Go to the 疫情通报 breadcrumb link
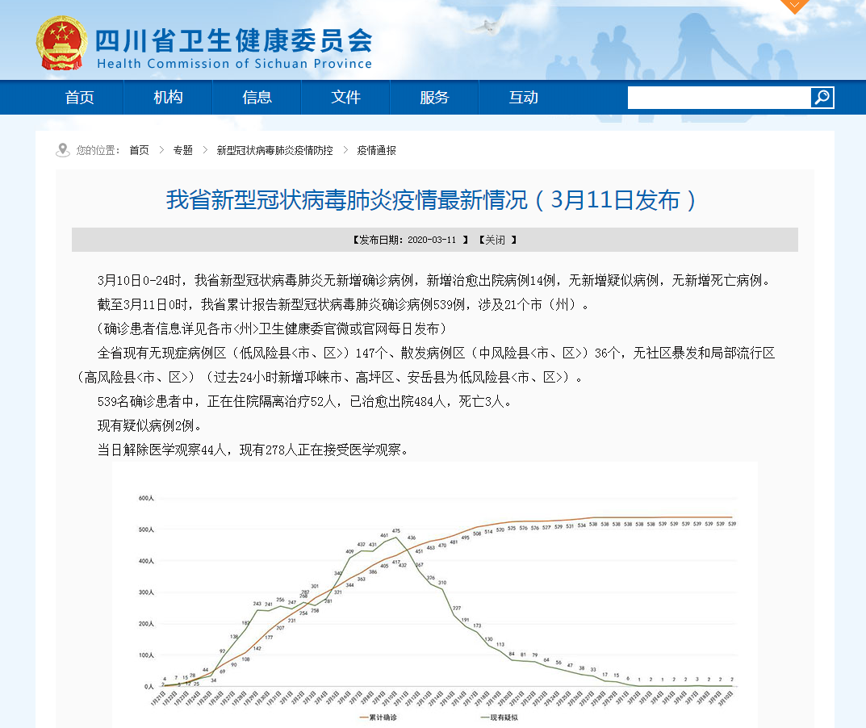This screenshot has width=866, height=728. tap(376, 150)
